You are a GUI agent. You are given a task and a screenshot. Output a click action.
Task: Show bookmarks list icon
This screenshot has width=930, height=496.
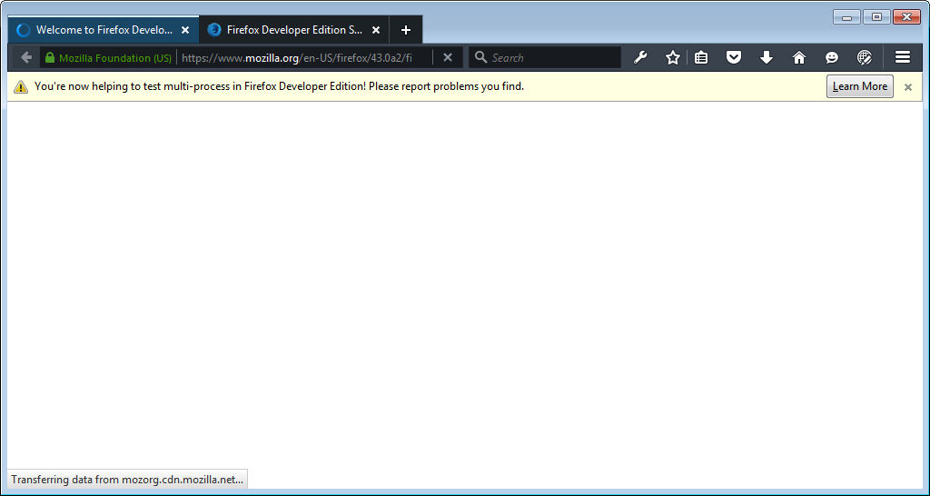(x=701, y=57)
